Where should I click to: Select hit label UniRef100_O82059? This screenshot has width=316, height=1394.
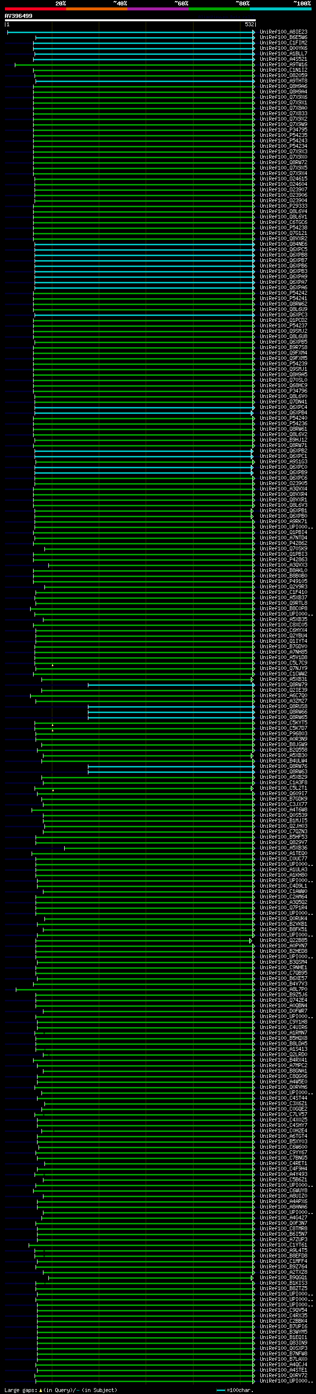coord(283,75)
